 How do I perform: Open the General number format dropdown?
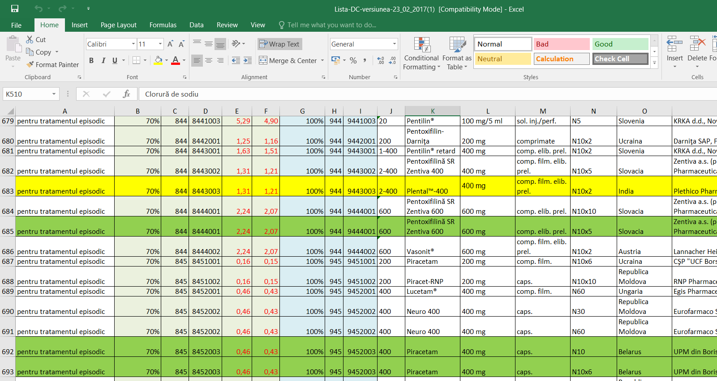point(394,44)
